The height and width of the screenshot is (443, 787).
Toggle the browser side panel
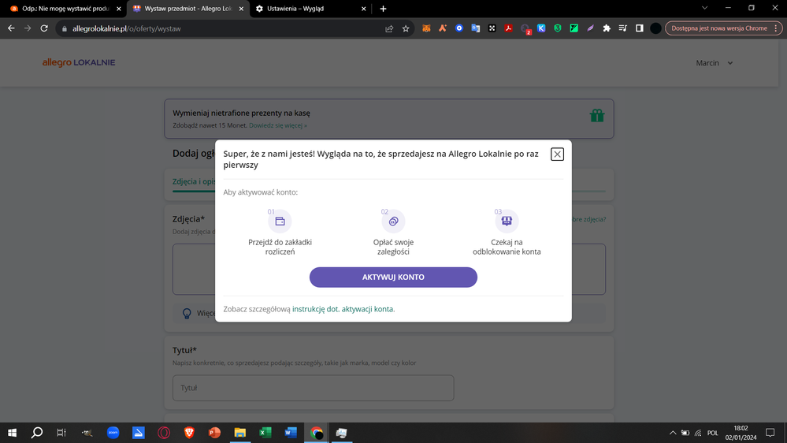click(x=640, y=28)
